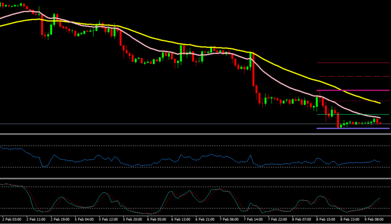Click the divider between RSI and stochastic panels
The image size is (391, 224).
(x=195, y=179)
